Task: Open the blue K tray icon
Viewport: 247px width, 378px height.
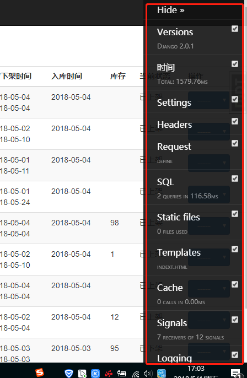Action: coord(95,374)
